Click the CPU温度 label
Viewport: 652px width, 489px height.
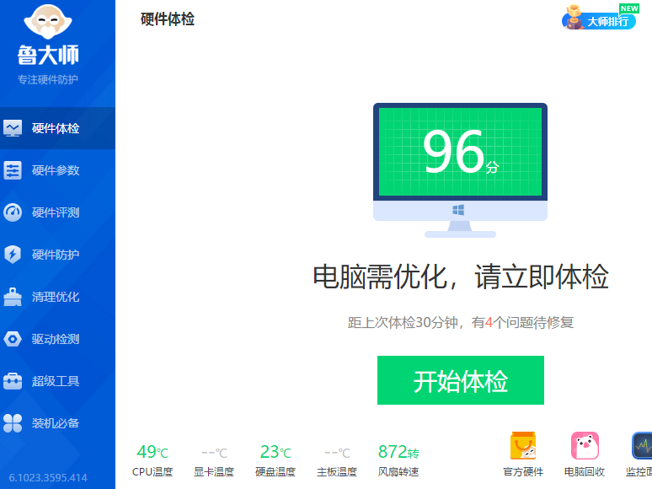click(x=152, y=472)
